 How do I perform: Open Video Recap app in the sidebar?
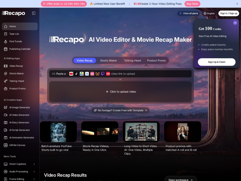click(20, 66)
